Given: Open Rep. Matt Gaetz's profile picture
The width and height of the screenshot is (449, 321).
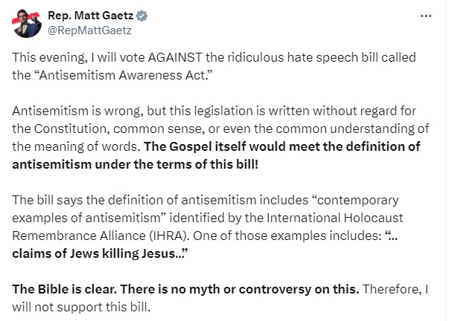Looking at the screenshot, I should [27, 23].
